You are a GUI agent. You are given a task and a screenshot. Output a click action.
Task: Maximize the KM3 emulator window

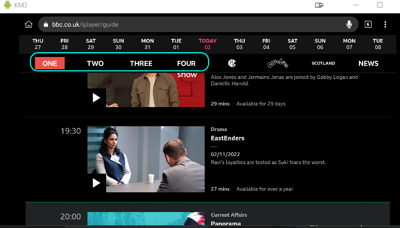380,5
